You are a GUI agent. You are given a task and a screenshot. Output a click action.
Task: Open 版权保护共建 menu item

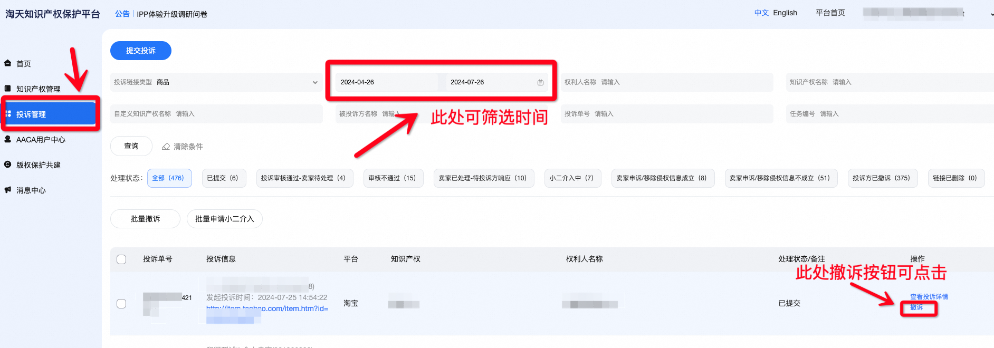[38, 165]
